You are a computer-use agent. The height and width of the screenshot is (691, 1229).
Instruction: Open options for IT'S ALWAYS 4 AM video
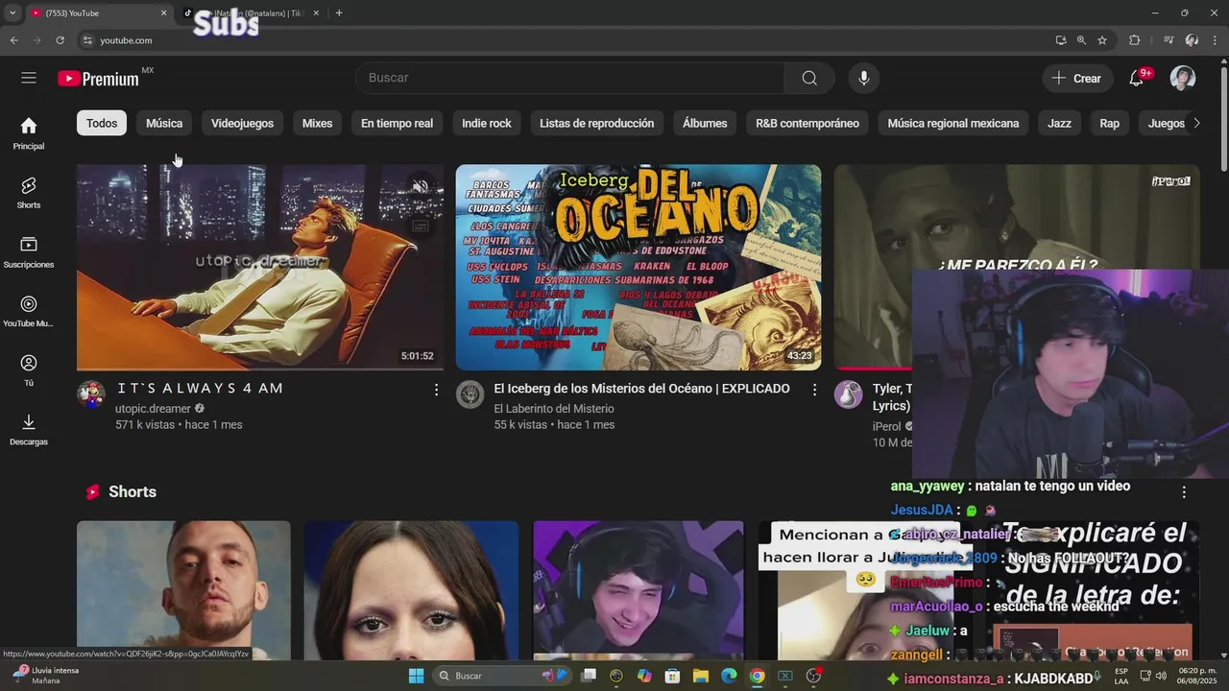[436, 390]
